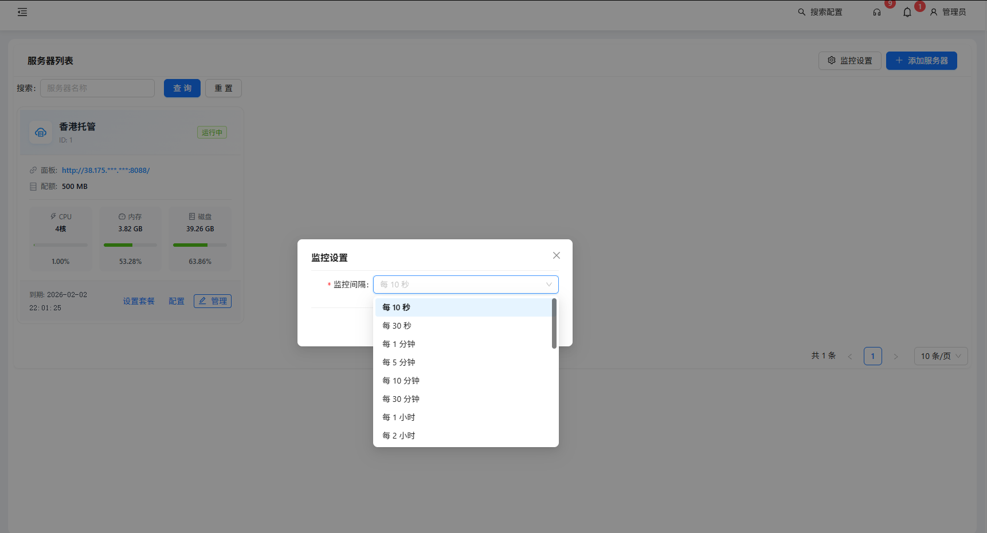Screen dimensions: 987x533
Task: Click the gear icon on the 监控设置 button
Action: (x=832, y=60)
